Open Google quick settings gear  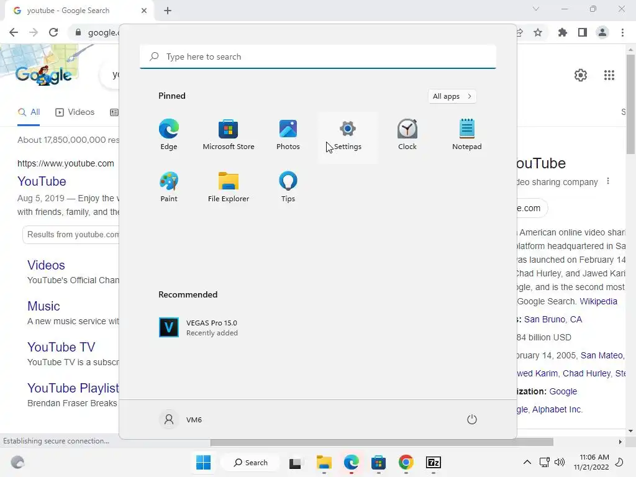click(581, 75)
